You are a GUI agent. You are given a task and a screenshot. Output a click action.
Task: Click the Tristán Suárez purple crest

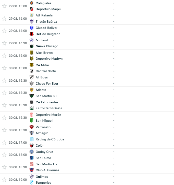[x=31, y=21]
